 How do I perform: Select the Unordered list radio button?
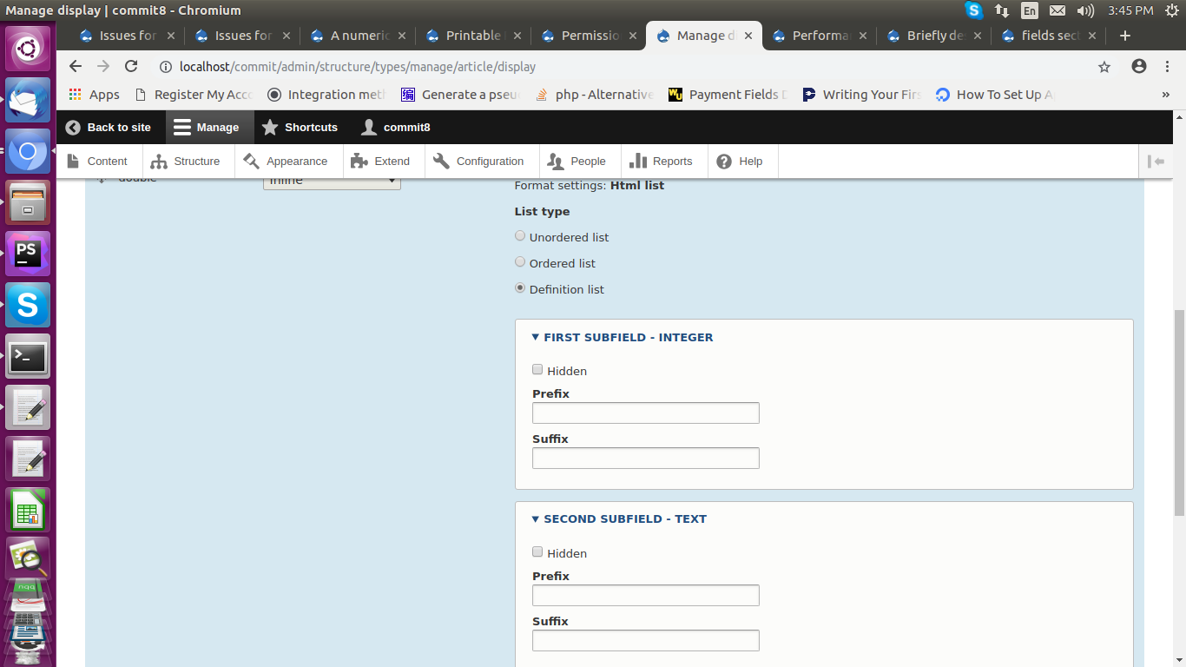pyautogui.click(x=520, y=235)
